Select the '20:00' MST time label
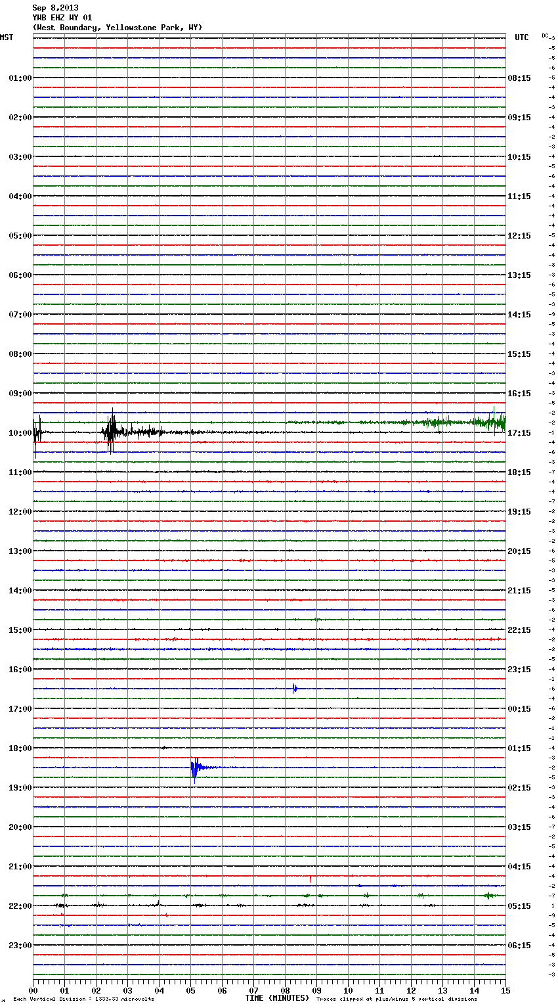 (x=20, y=827)
